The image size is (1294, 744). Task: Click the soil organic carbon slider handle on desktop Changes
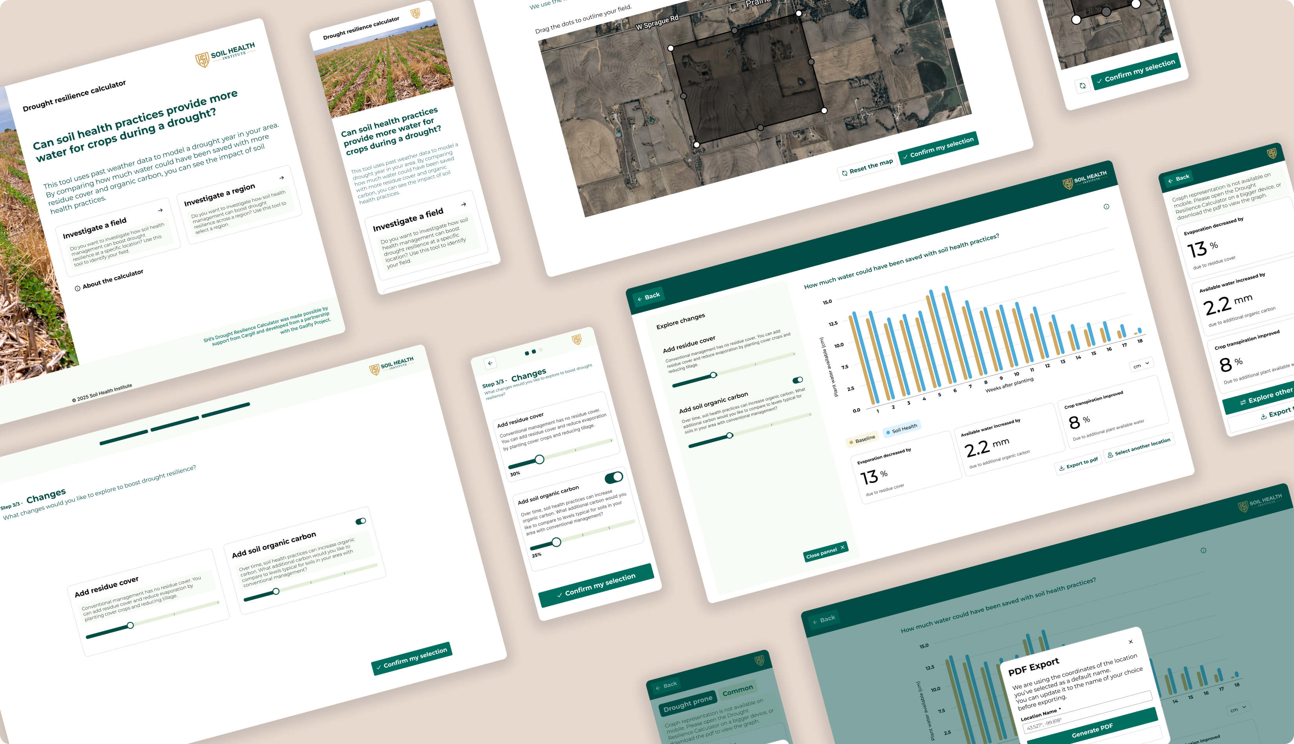coord(276,591)
